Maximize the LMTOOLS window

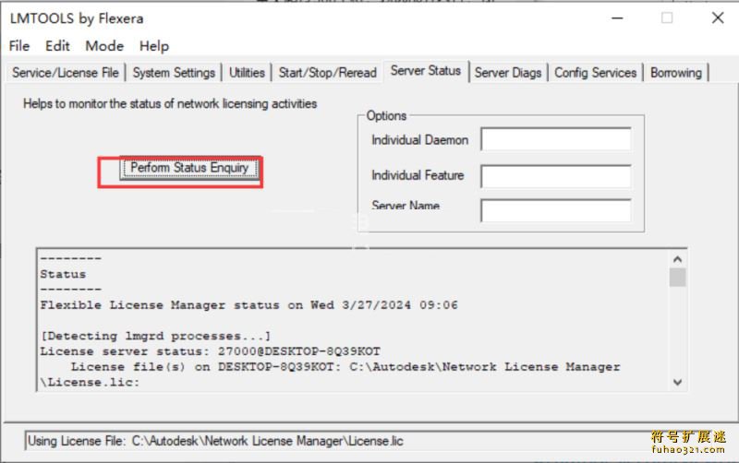point(667,18)
